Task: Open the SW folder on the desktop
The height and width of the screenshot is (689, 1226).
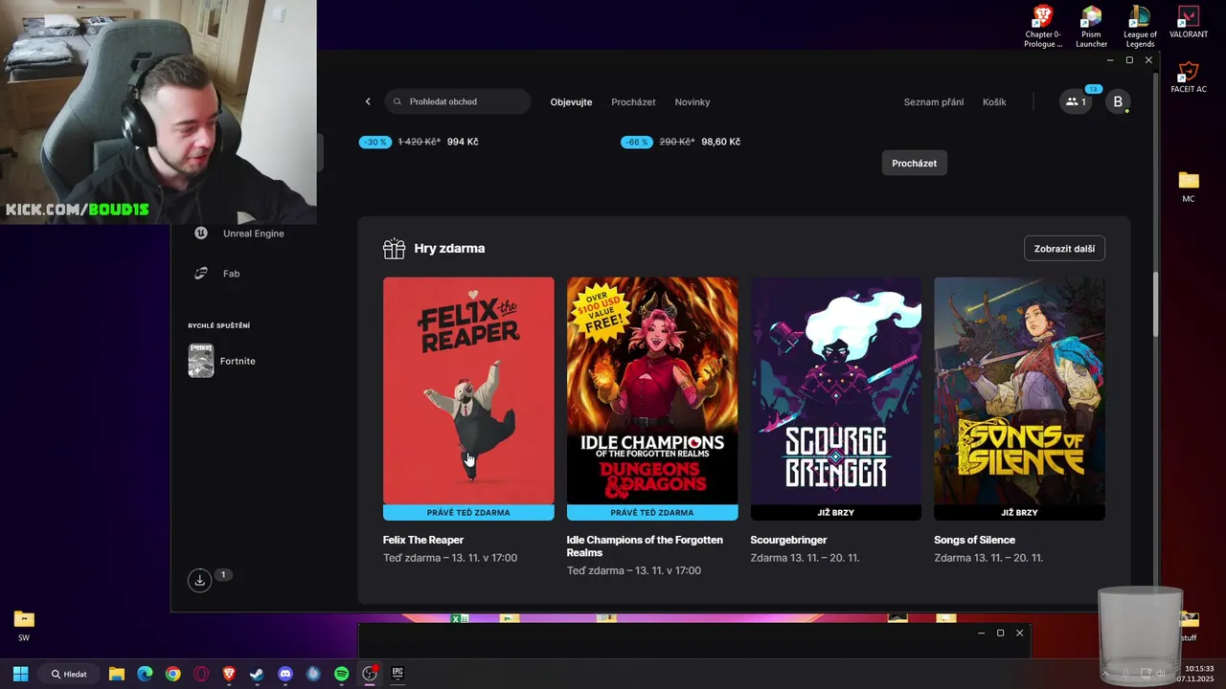Action: click(24, 626)
